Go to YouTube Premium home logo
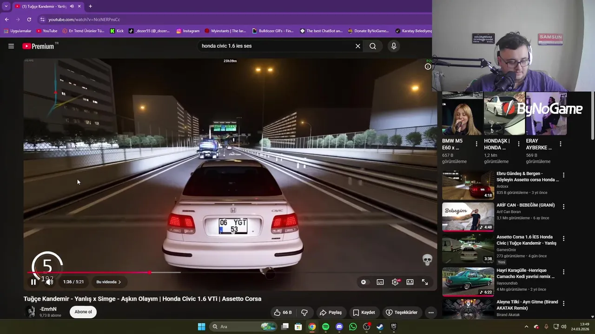This screenshot has width=595, height=334. (x=39, y=46)
